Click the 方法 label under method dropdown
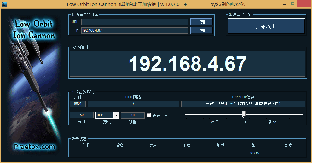The image size is (312, 163). pos(107,122)
